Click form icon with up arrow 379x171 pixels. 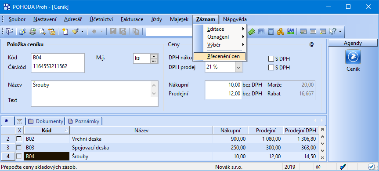point(323,32)
